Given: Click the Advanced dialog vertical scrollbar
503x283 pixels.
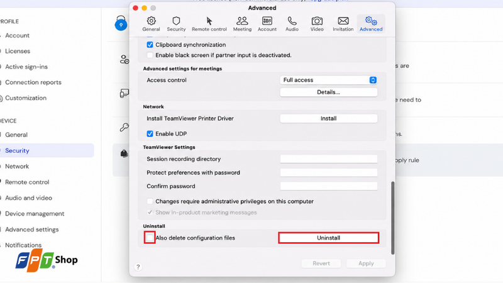Looking at the screenshot, I should point(392,218).
